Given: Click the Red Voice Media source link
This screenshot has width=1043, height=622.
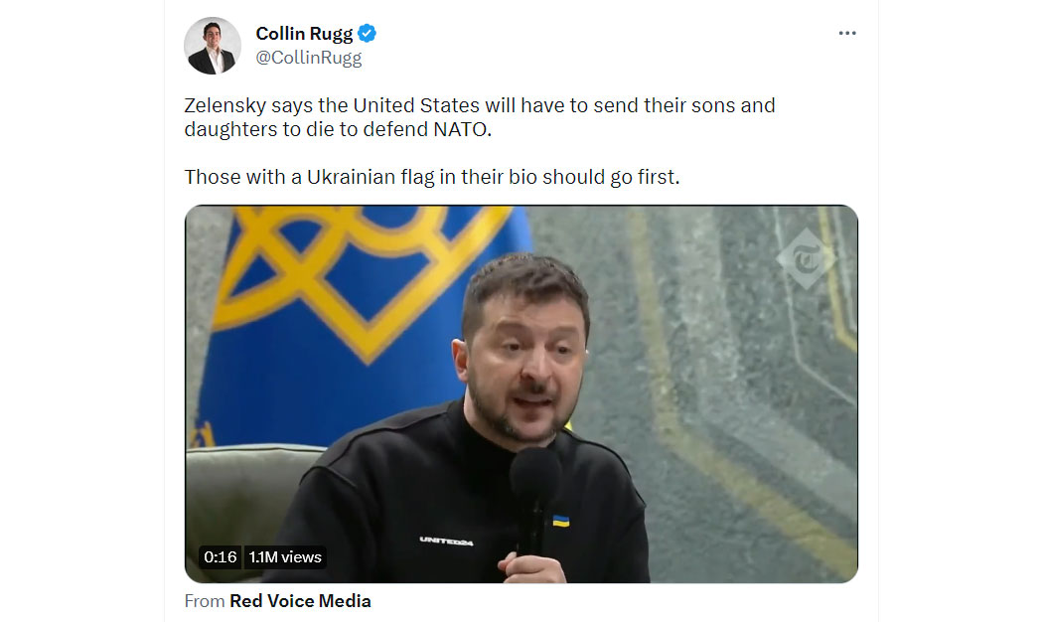Looking at the screenshot, I should tap(300, 601).
